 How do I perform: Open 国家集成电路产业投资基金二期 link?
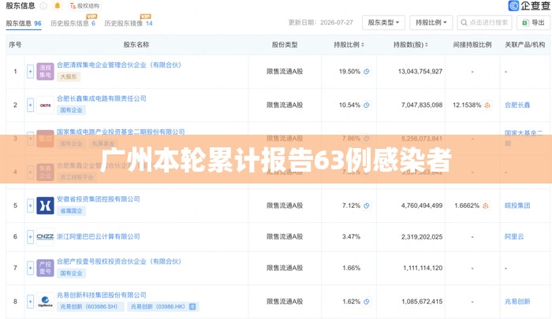coord(121,132)
